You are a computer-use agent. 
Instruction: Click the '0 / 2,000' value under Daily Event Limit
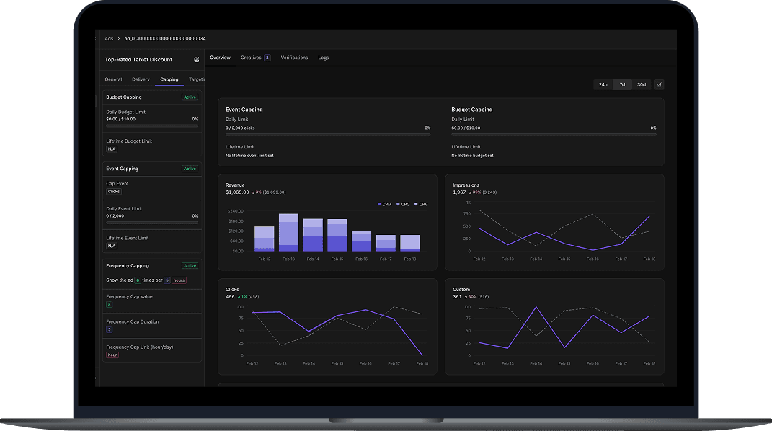coord(115,216)
